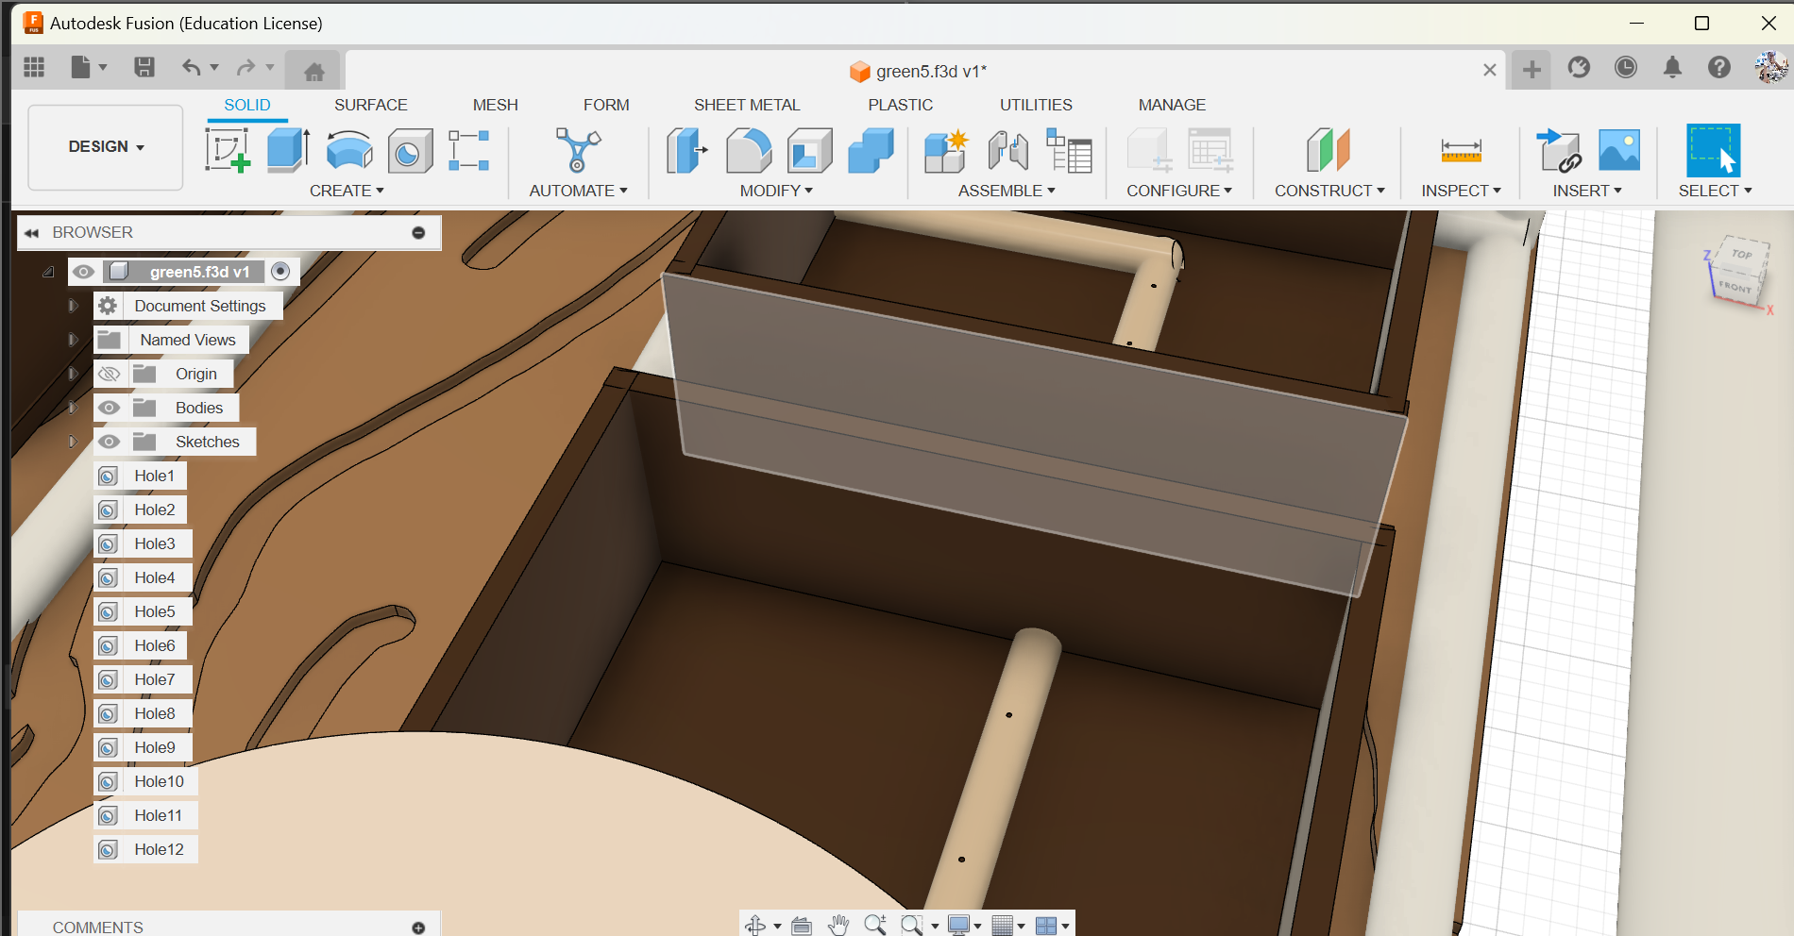This screenshot has height=936, width=1794.
Task: Open the CONSTRUCT dropdown menu
Action: coord(1329,191)
